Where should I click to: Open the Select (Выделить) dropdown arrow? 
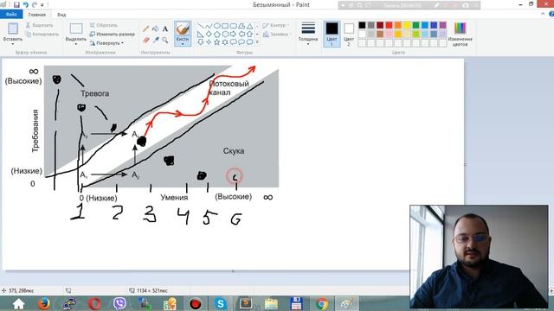[76, 44]
